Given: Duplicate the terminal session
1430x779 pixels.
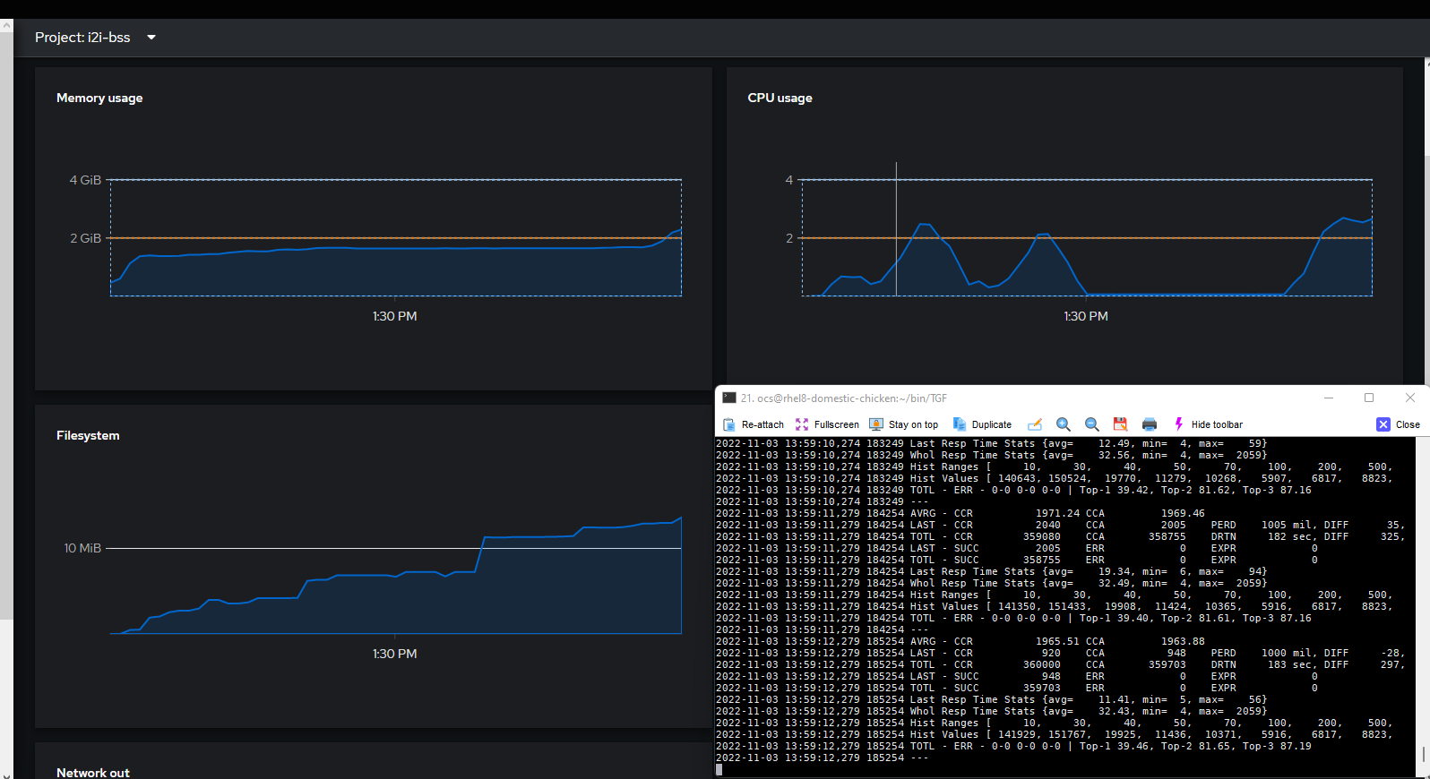Looking at the screenshot, I should tap(982, 424).
